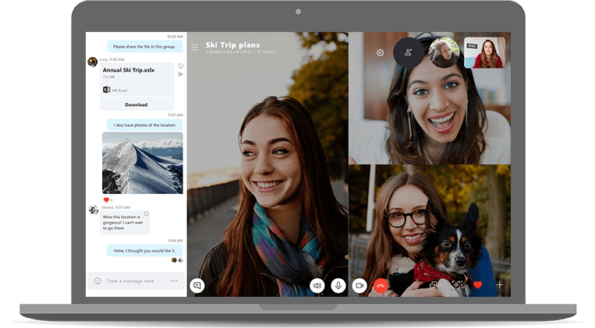Add a participant to the call

pos(408,52)
